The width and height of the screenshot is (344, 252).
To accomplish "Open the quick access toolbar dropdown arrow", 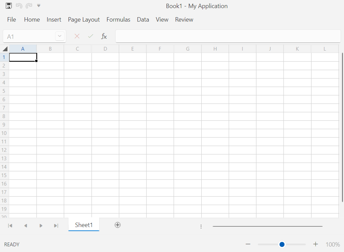I will [39, 5].
